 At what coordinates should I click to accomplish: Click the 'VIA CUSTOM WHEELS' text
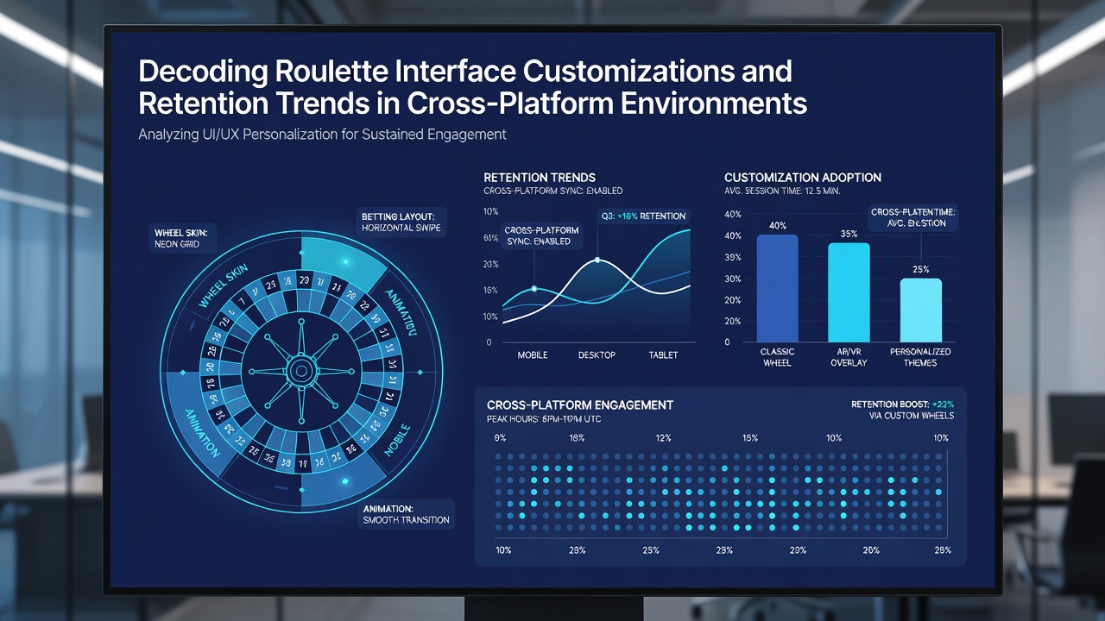[912, 416]
